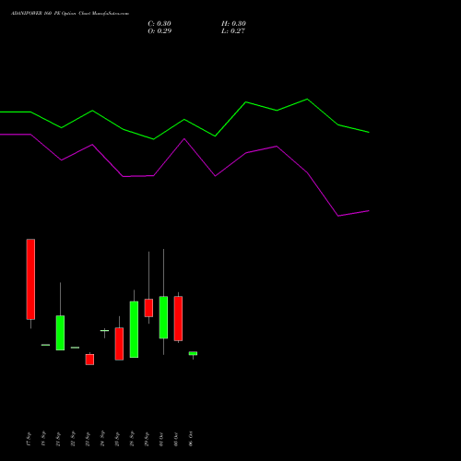Click the '06 Oct' date axis label

click(x=191, y=439)
